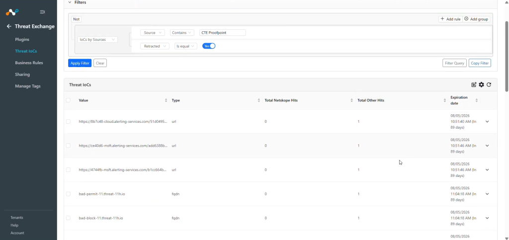509x240 pixels.
Task: Open the table settings gear icon
Action: pyautogui.click(x=481, y=84)
